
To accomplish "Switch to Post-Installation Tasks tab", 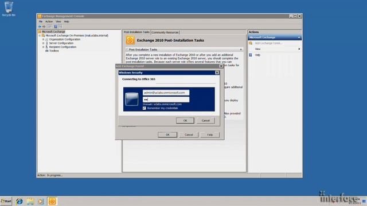I will pyautogui.click(x=136, y=32).
